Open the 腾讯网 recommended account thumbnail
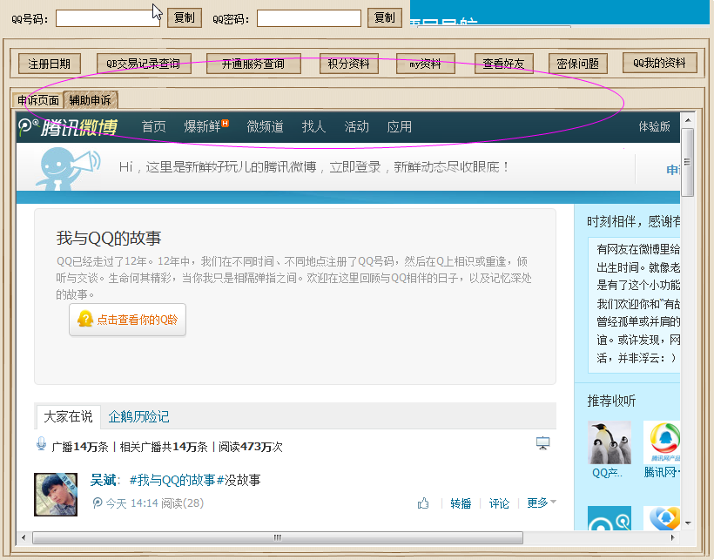The width and height of the screenshot is (714, 560). pos(662,442)
